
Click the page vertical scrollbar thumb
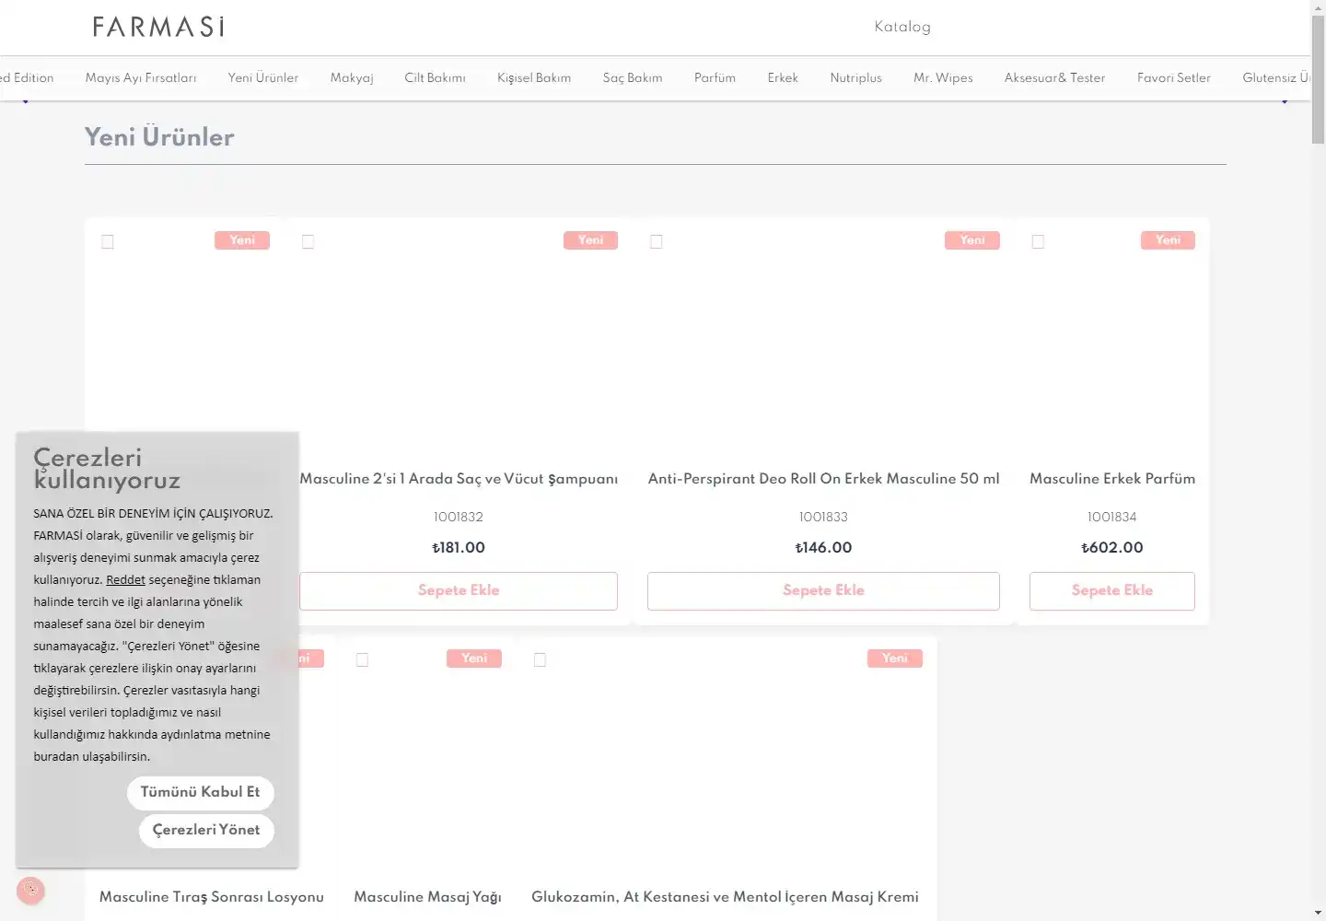pyautogui.click(x=1318, y=79)
